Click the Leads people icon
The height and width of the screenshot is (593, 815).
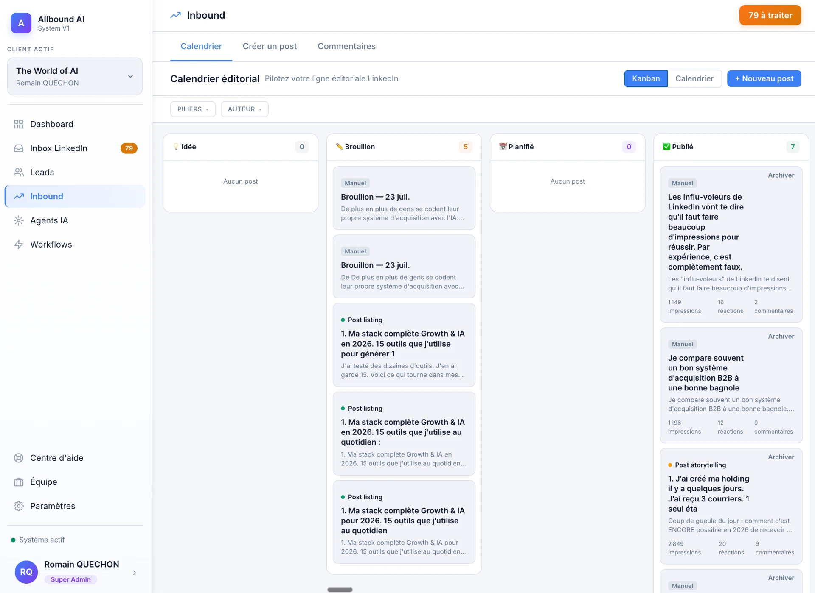[19, 173]
